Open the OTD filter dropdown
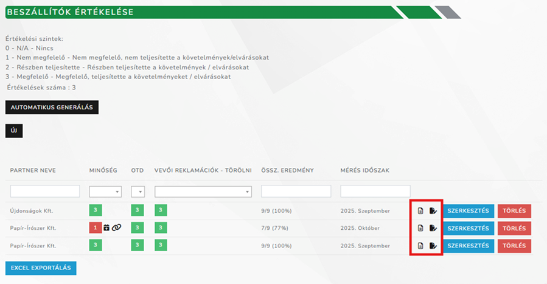Screen dimensions: 547x284 tap(138, 192)
